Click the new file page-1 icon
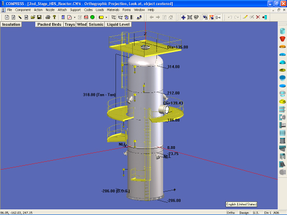Image resolution: width=287 pixels, height=215 pixels. coord(7,17)
